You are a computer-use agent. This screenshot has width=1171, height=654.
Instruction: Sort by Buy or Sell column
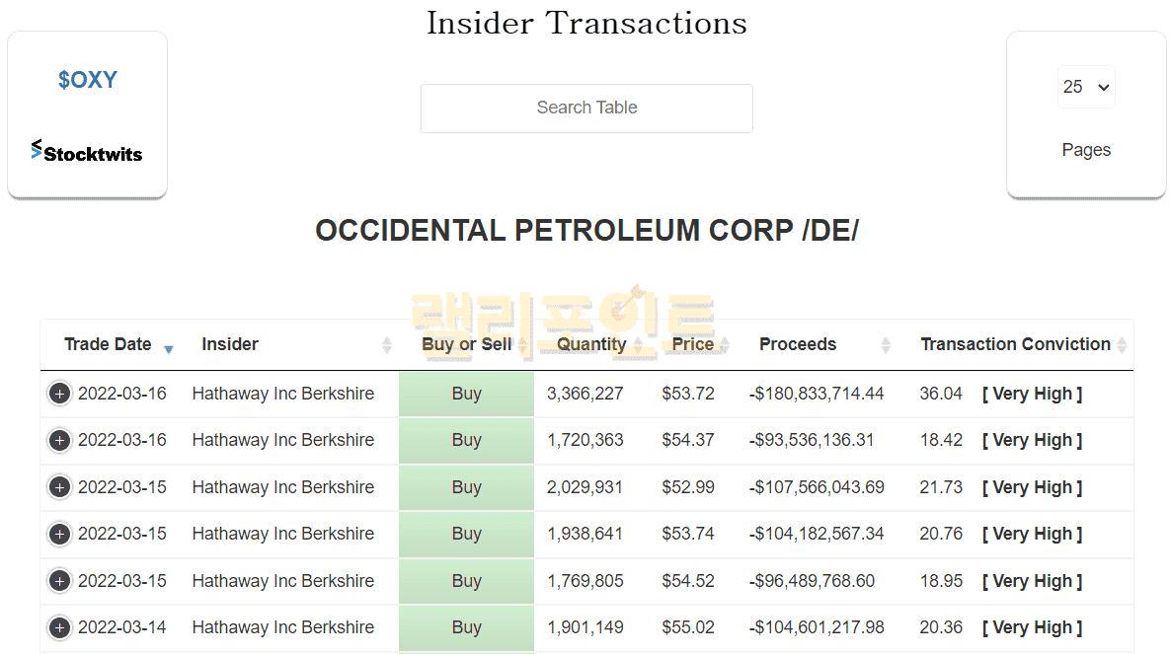point(466,344)
